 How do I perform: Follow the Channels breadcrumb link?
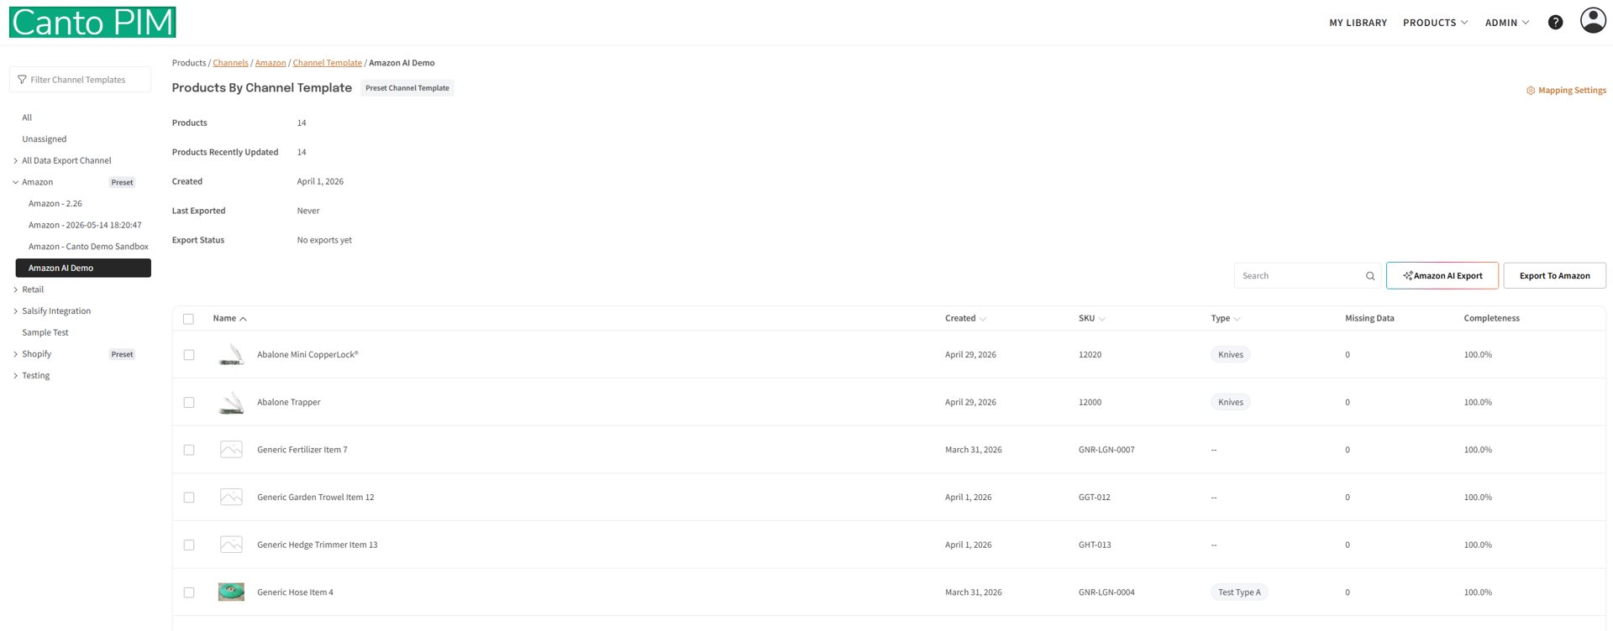click(230, 63)
